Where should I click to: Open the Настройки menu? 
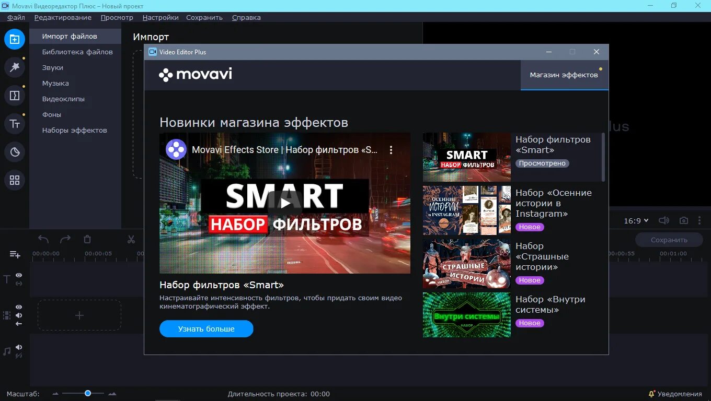[x=160, y=17]
